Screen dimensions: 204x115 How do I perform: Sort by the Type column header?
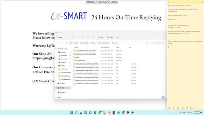(x=118, y=47)
